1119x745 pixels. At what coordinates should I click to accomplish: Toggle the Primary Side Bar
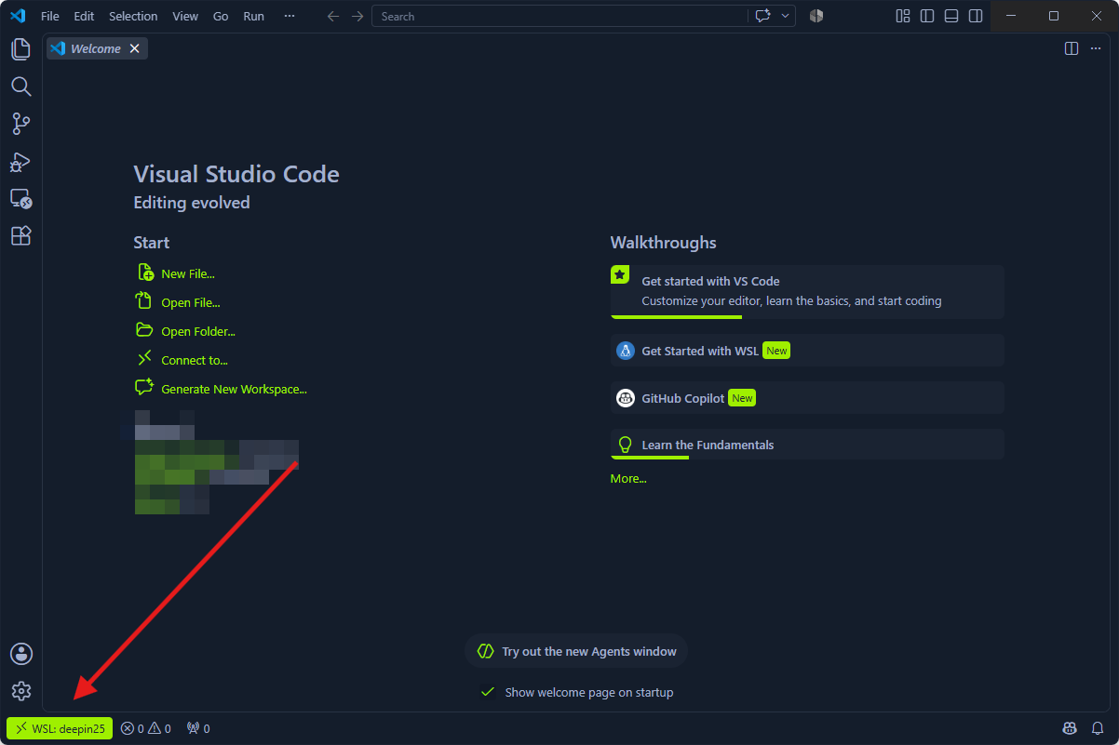(926, 16)
